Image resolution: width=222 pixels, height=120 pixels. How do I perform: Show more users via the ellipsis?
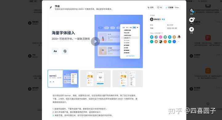(x=179, y=42)
